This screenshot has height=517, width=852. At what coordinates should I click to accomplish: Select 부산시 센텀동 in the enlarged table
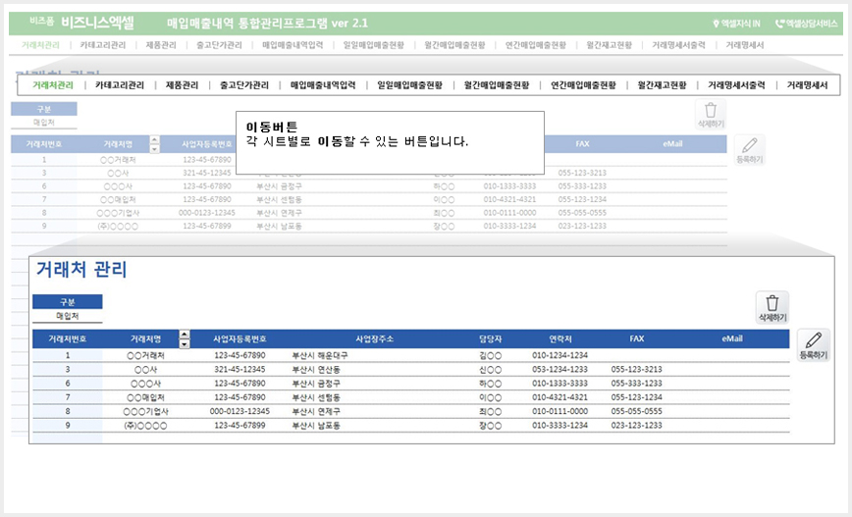[316, 397]
